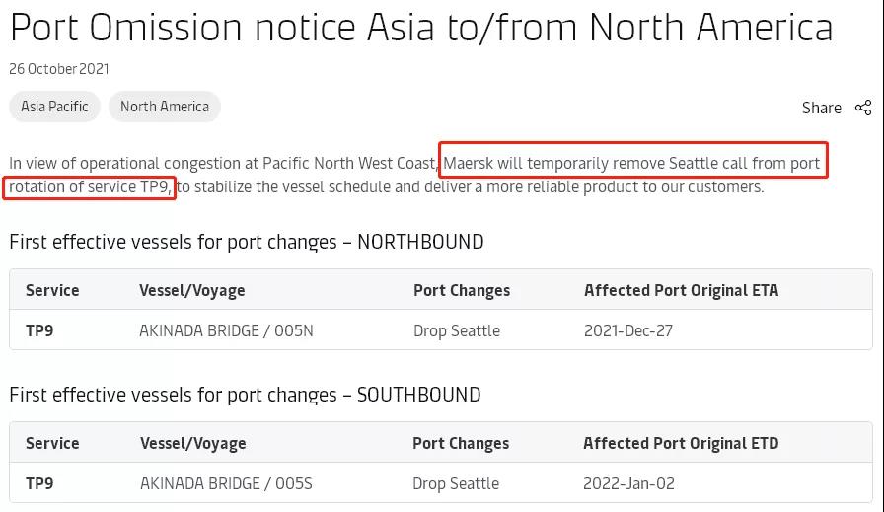Click the AKINADA BRIDGE / 005N cell
Image resolution: width=884 pixels, height=512 pixels.
coord(226,330)
